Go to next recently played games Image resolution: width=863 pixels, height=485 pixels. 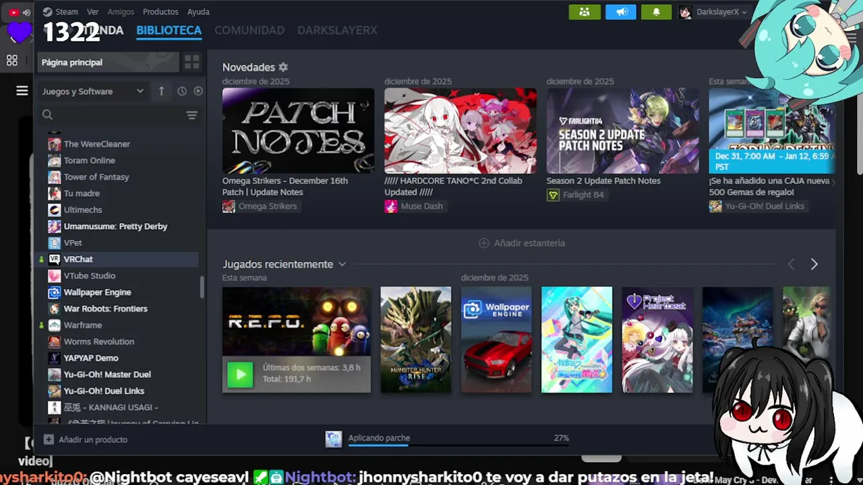[x=814, y=265]
